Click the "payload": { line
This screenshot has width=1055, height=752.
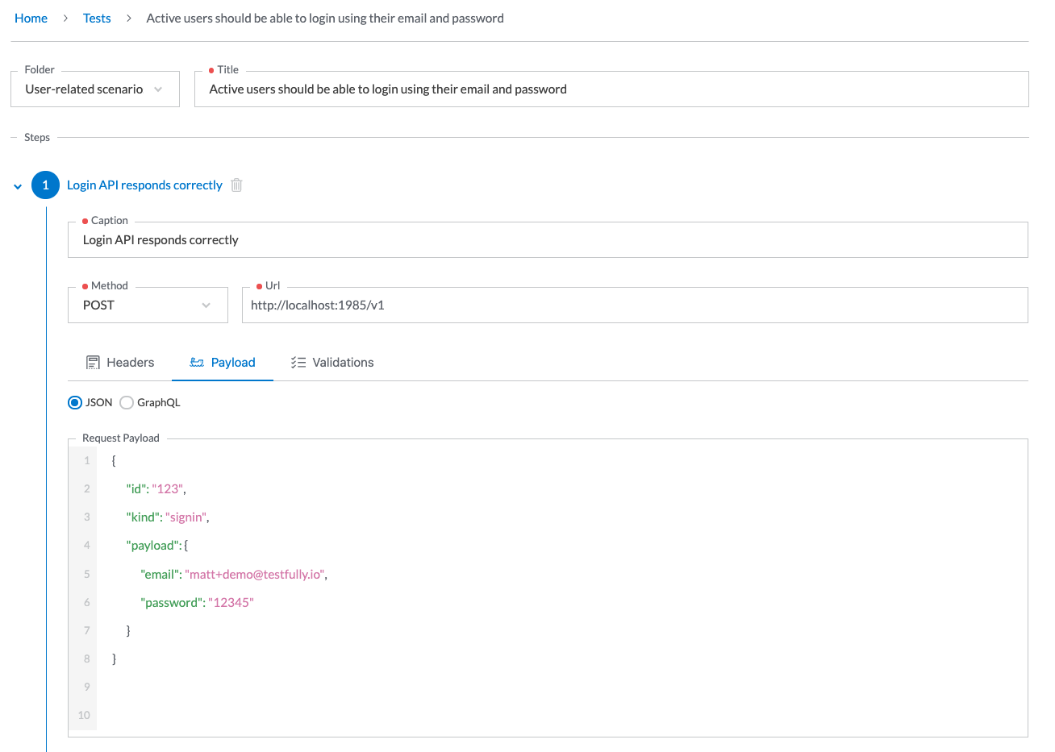[x=156, y=546]
